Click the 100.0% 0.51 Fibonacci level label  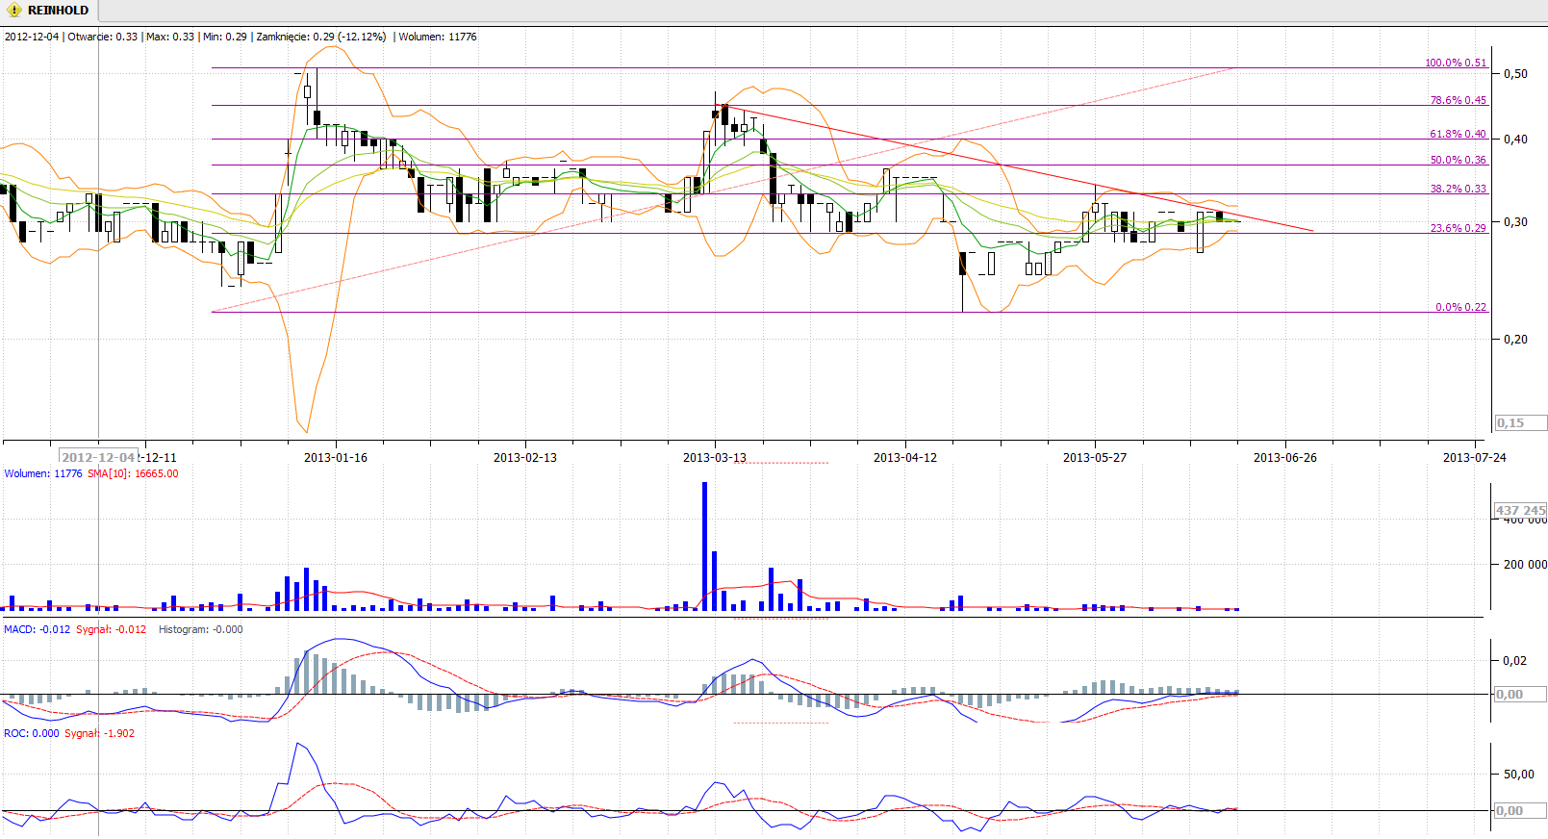click(1456, 63)
